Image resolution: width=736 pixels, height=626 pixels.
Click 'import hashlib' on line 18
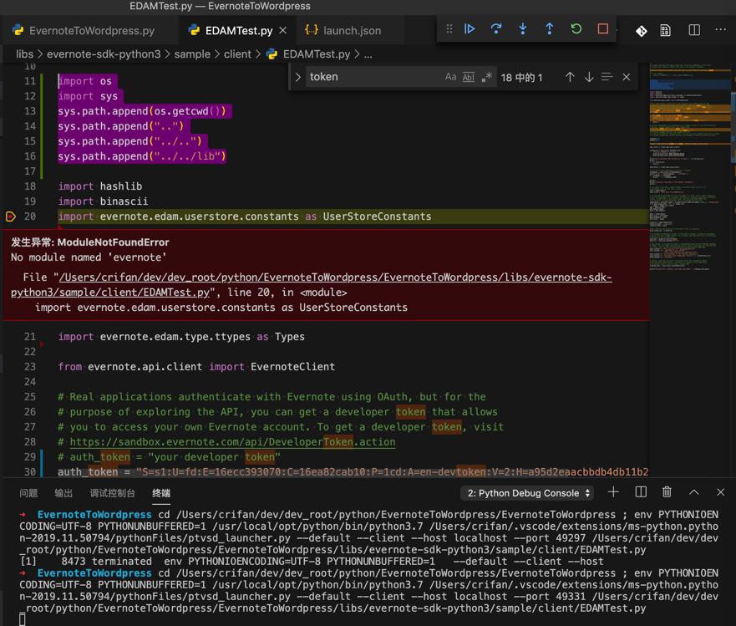100,186
